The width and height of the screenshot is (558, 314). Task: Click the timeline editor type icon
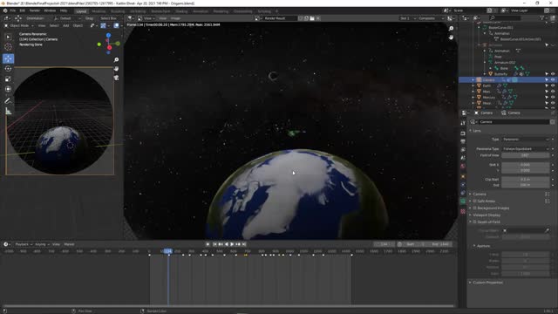6,244
